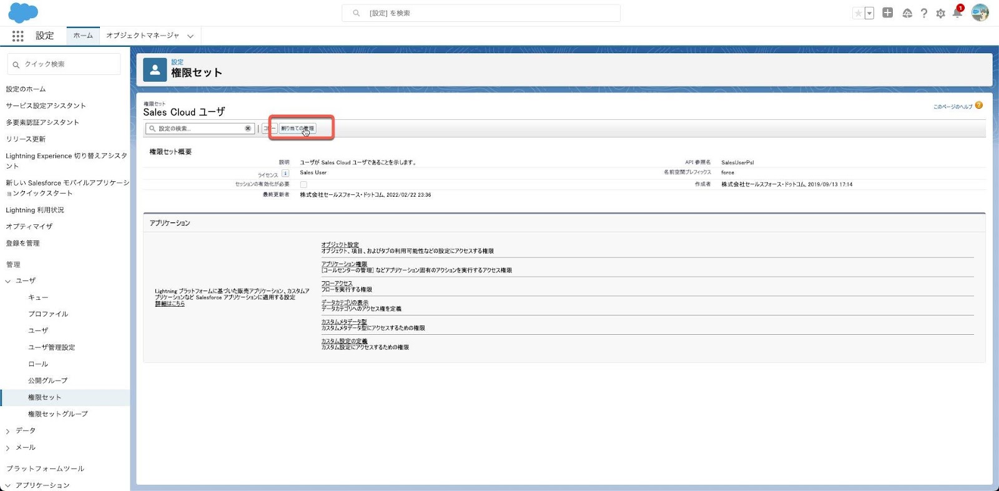Image resolution: width=999 pixels, height=491 pixels.
Task: Switch to the ホーム tab
Action: pos(83,36)
